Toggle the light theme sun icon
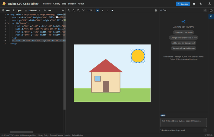The height and width of the screenshot is (137, 214). (201, 4)
